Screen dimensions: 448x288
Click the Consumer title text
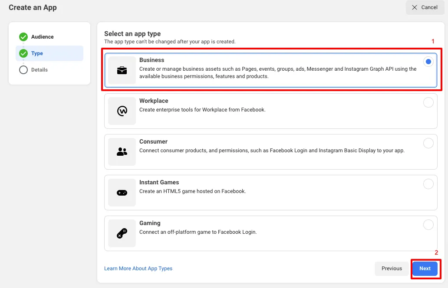153,141
